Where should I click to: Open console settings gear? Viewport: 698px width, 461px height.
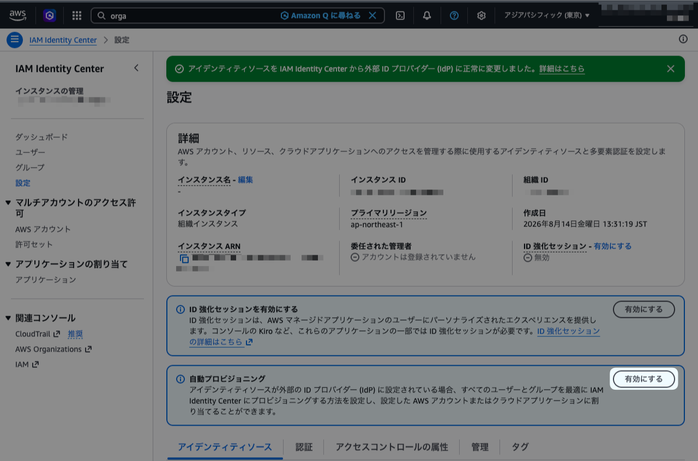point(481,15)
